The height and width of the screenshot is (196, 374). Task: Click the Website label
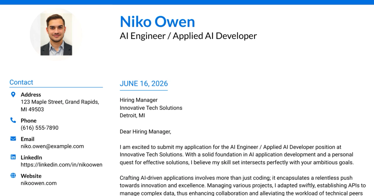[31, 176]
